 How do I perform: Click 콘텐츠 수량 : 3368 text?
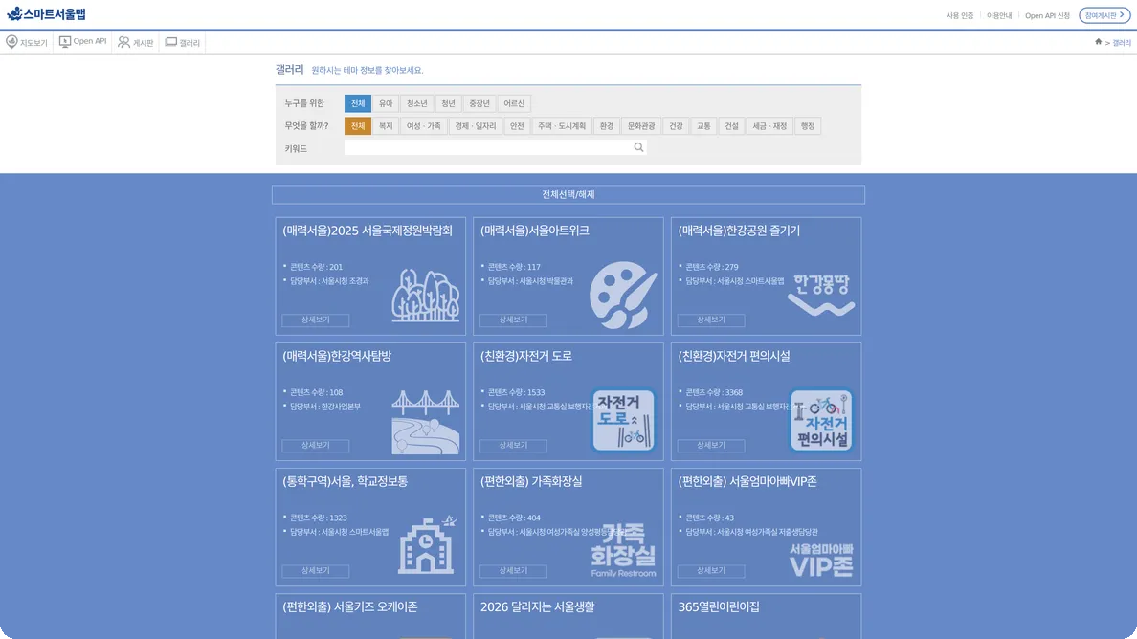tap(714, 392)
